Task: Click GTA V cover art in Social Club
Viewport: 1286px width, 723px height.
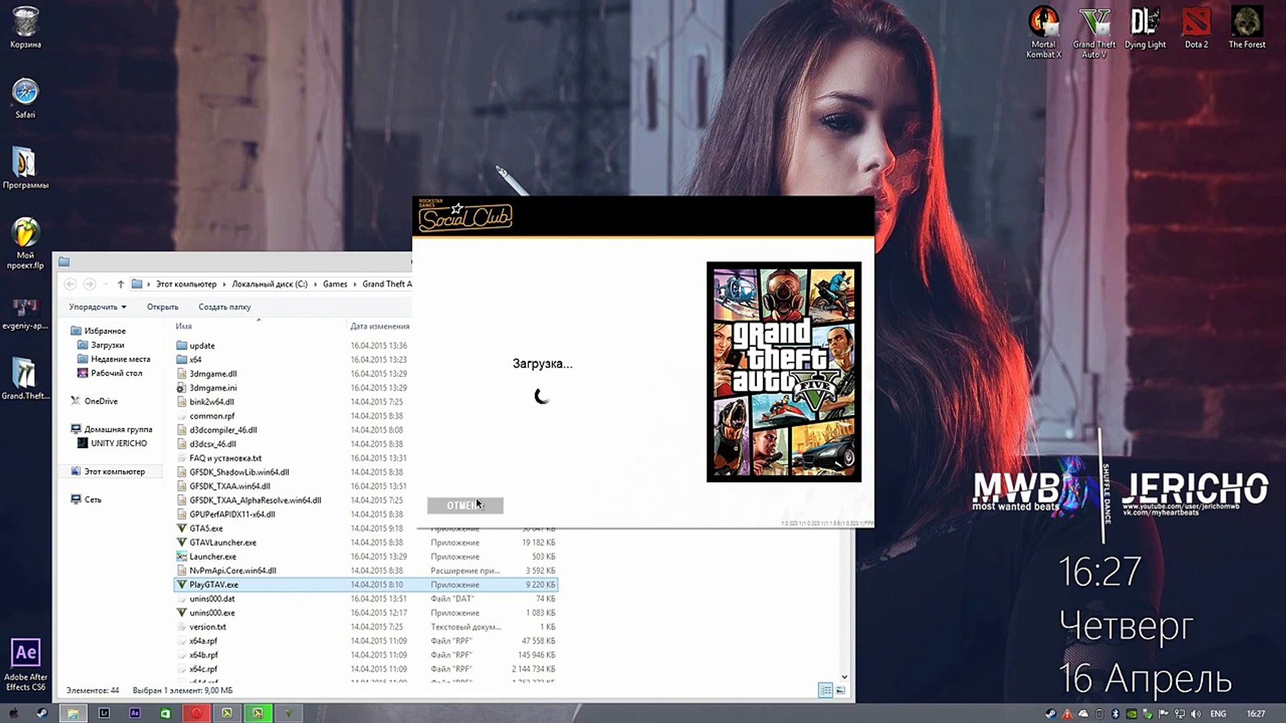Action: coord(784,372)
